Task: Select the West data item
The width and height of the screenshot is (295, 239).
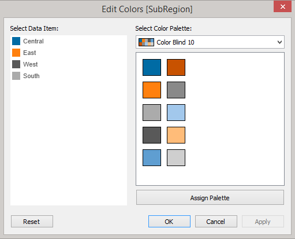Action: coord(25,64)
